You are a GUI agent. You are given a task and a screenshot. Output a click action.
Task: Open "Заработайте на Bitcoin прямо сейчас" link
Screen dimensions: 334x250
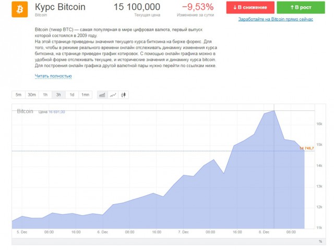(x=276, y=19)
